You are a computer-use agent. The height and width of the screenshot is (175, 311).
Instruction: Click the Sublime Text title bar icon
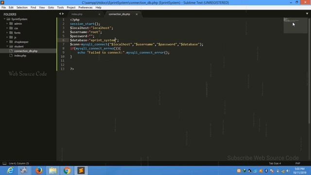tap(2, 2)
